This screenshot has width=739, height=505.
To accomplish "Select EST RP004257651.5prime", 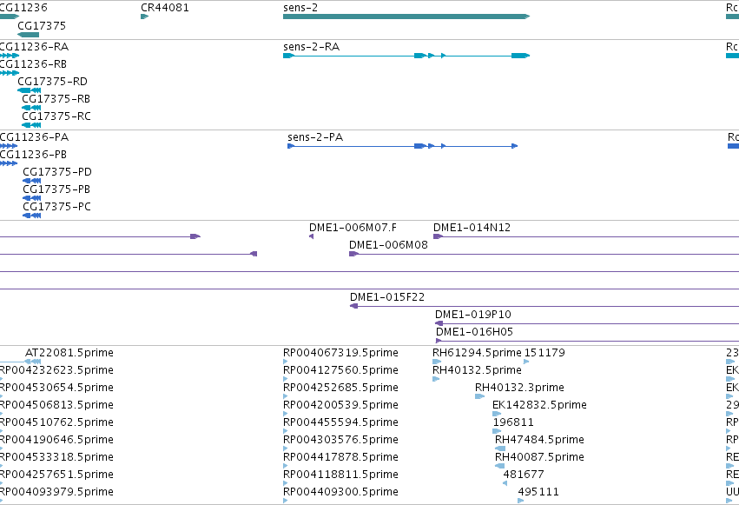I will 56,475.
